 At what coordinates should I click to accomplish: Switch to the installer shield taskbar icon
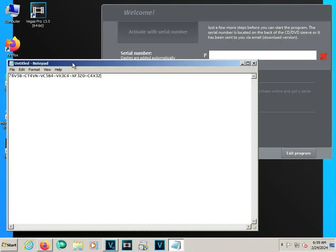143,245
